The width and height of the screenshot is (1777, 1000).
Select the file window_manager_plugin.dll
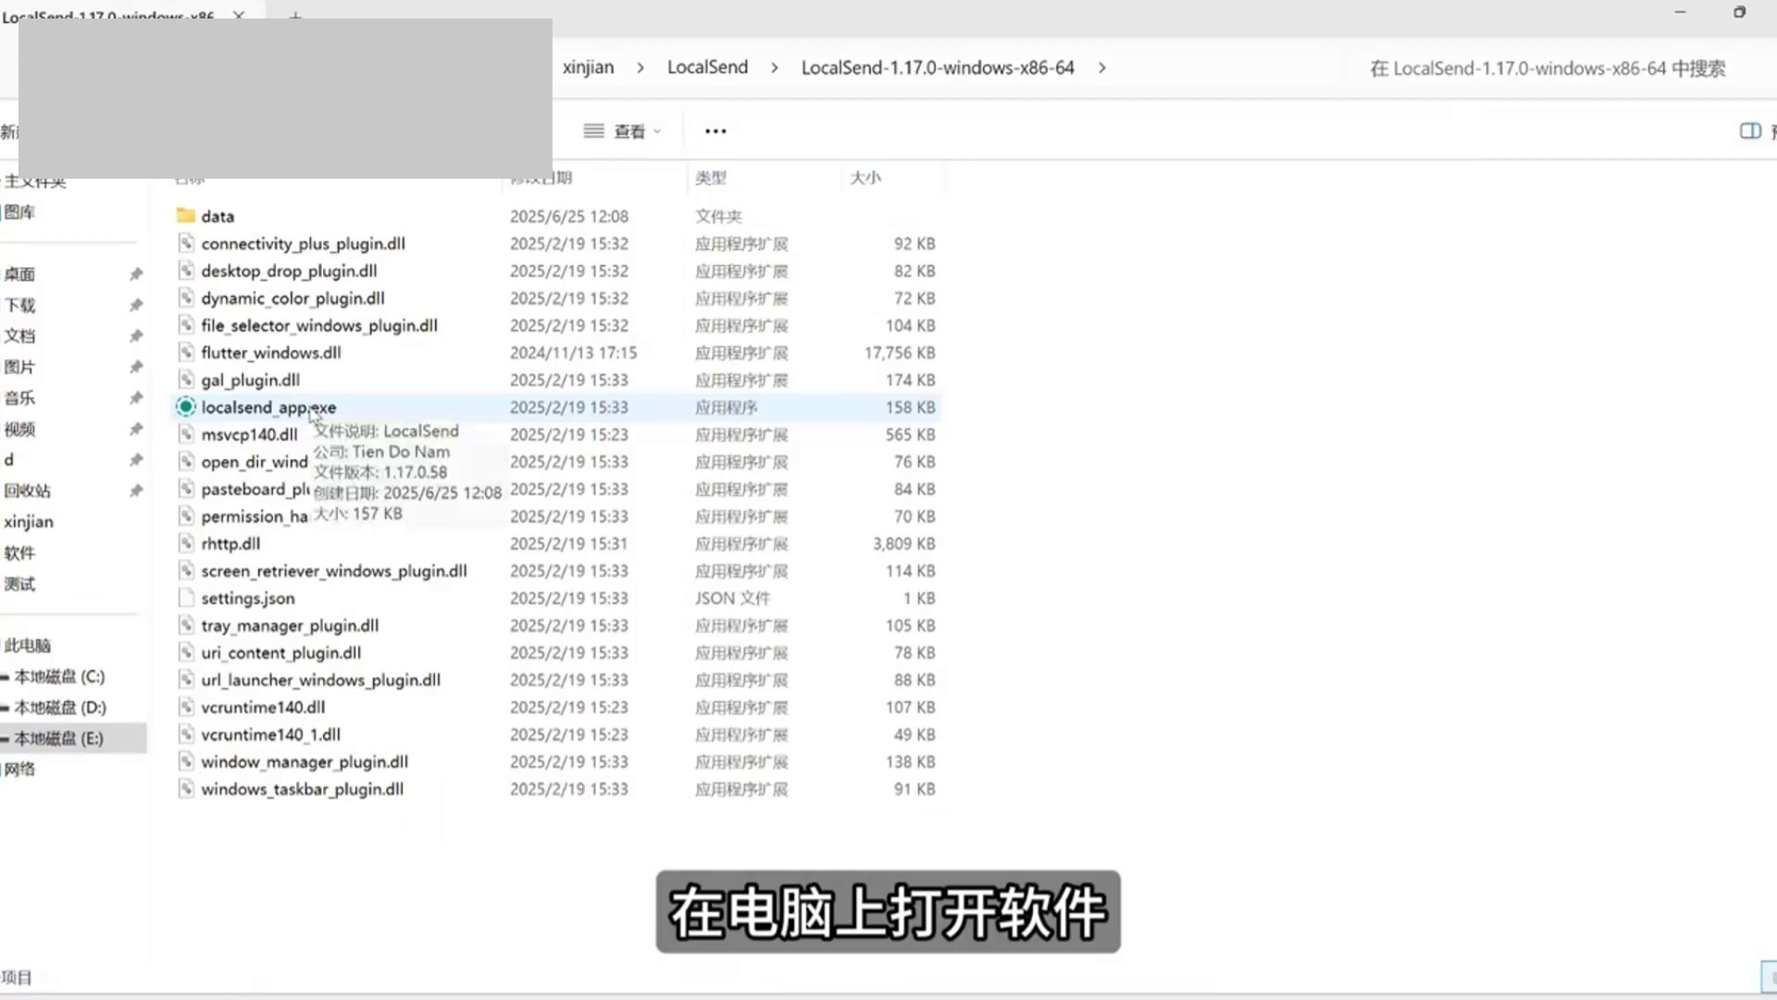pos(304,762)
